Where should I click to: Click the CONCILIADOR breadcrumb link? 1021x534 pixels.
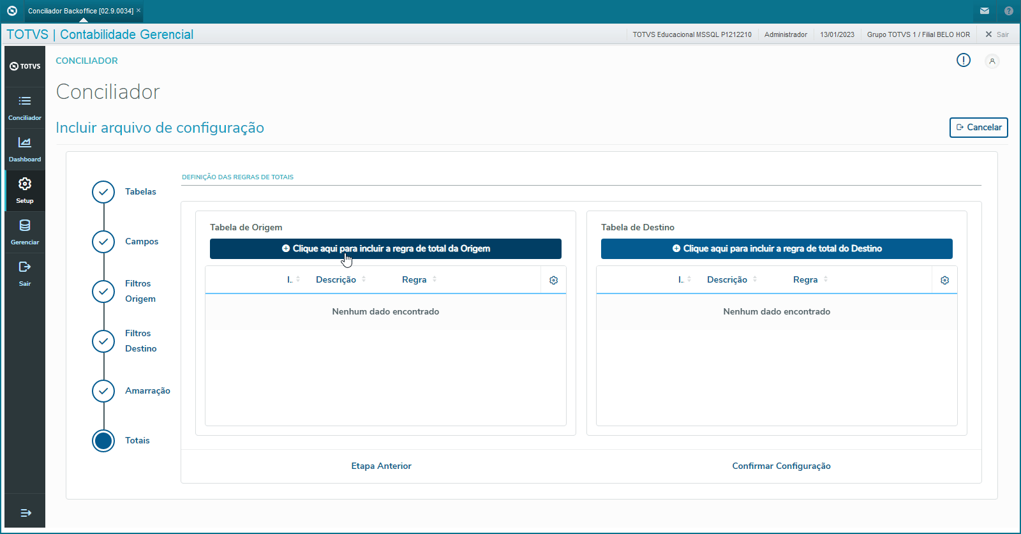(x=87, y=61)
